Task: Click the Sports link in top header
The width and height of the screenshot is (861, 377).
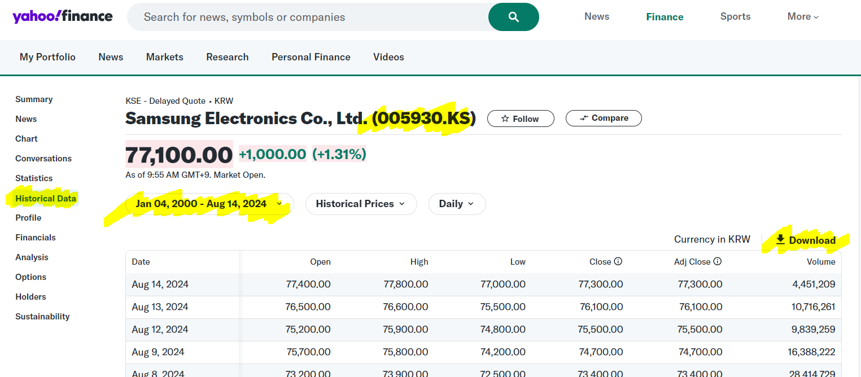Action: tap(735, 16)
